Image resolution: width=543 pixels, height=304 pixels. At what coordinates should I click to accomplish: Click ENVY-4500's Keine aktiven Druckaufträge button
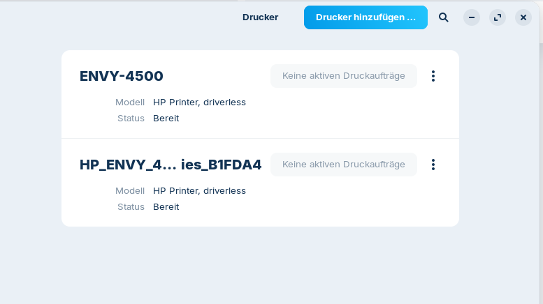pyautogui.click(x=343, y=76)
